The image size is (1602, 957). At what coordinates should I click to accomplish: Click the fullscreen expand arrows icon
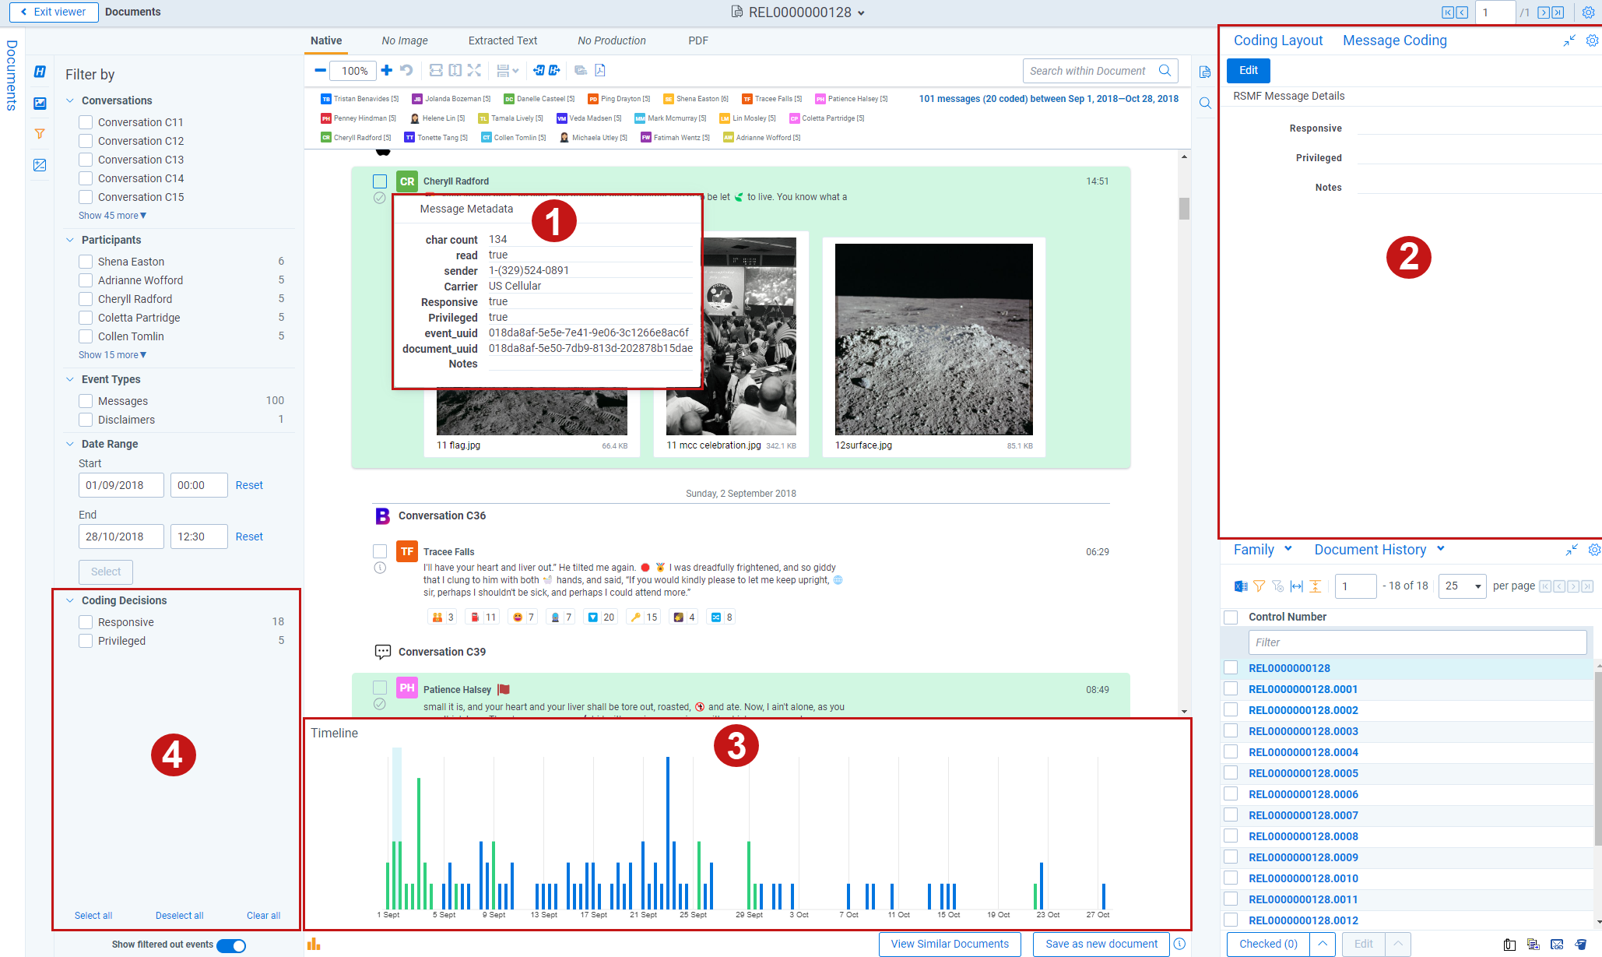[474, 70]
